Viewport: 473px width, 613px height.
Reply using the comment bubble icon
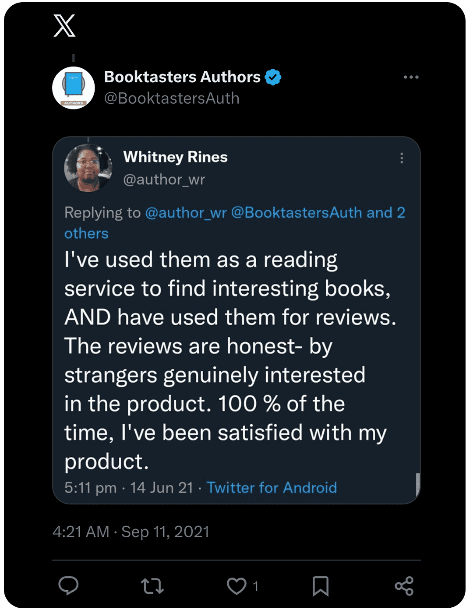click(68, 586)
